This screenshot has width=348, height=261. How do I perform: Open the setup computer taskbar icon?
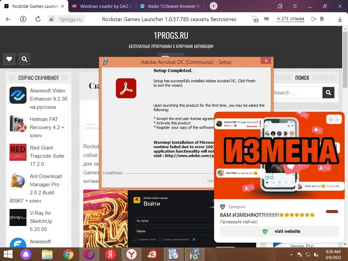pos(195,254)
